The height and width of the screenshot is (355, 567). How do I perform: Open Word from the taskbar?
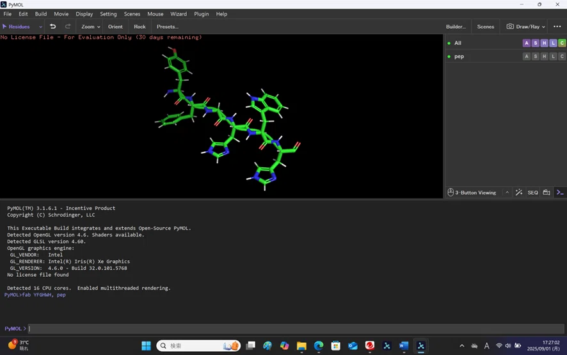pos(404,346)
